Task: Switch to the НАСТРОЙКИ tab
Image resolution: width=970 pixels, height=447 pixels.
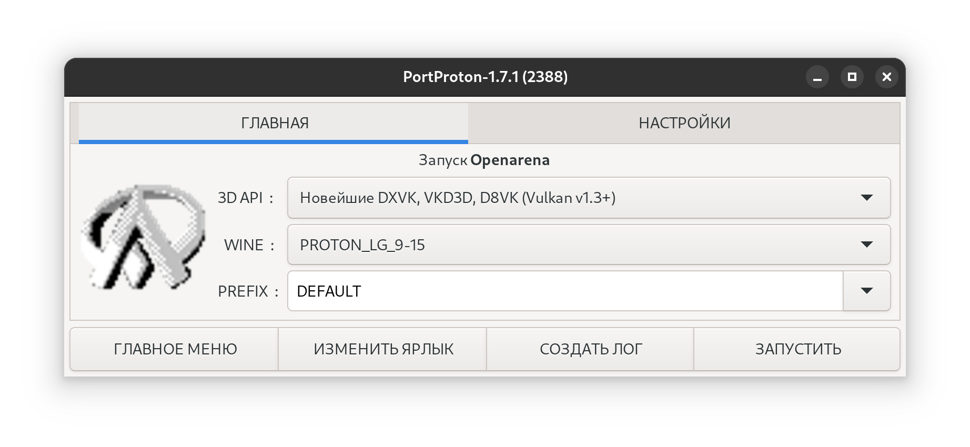Action: [x=684, y=123]
